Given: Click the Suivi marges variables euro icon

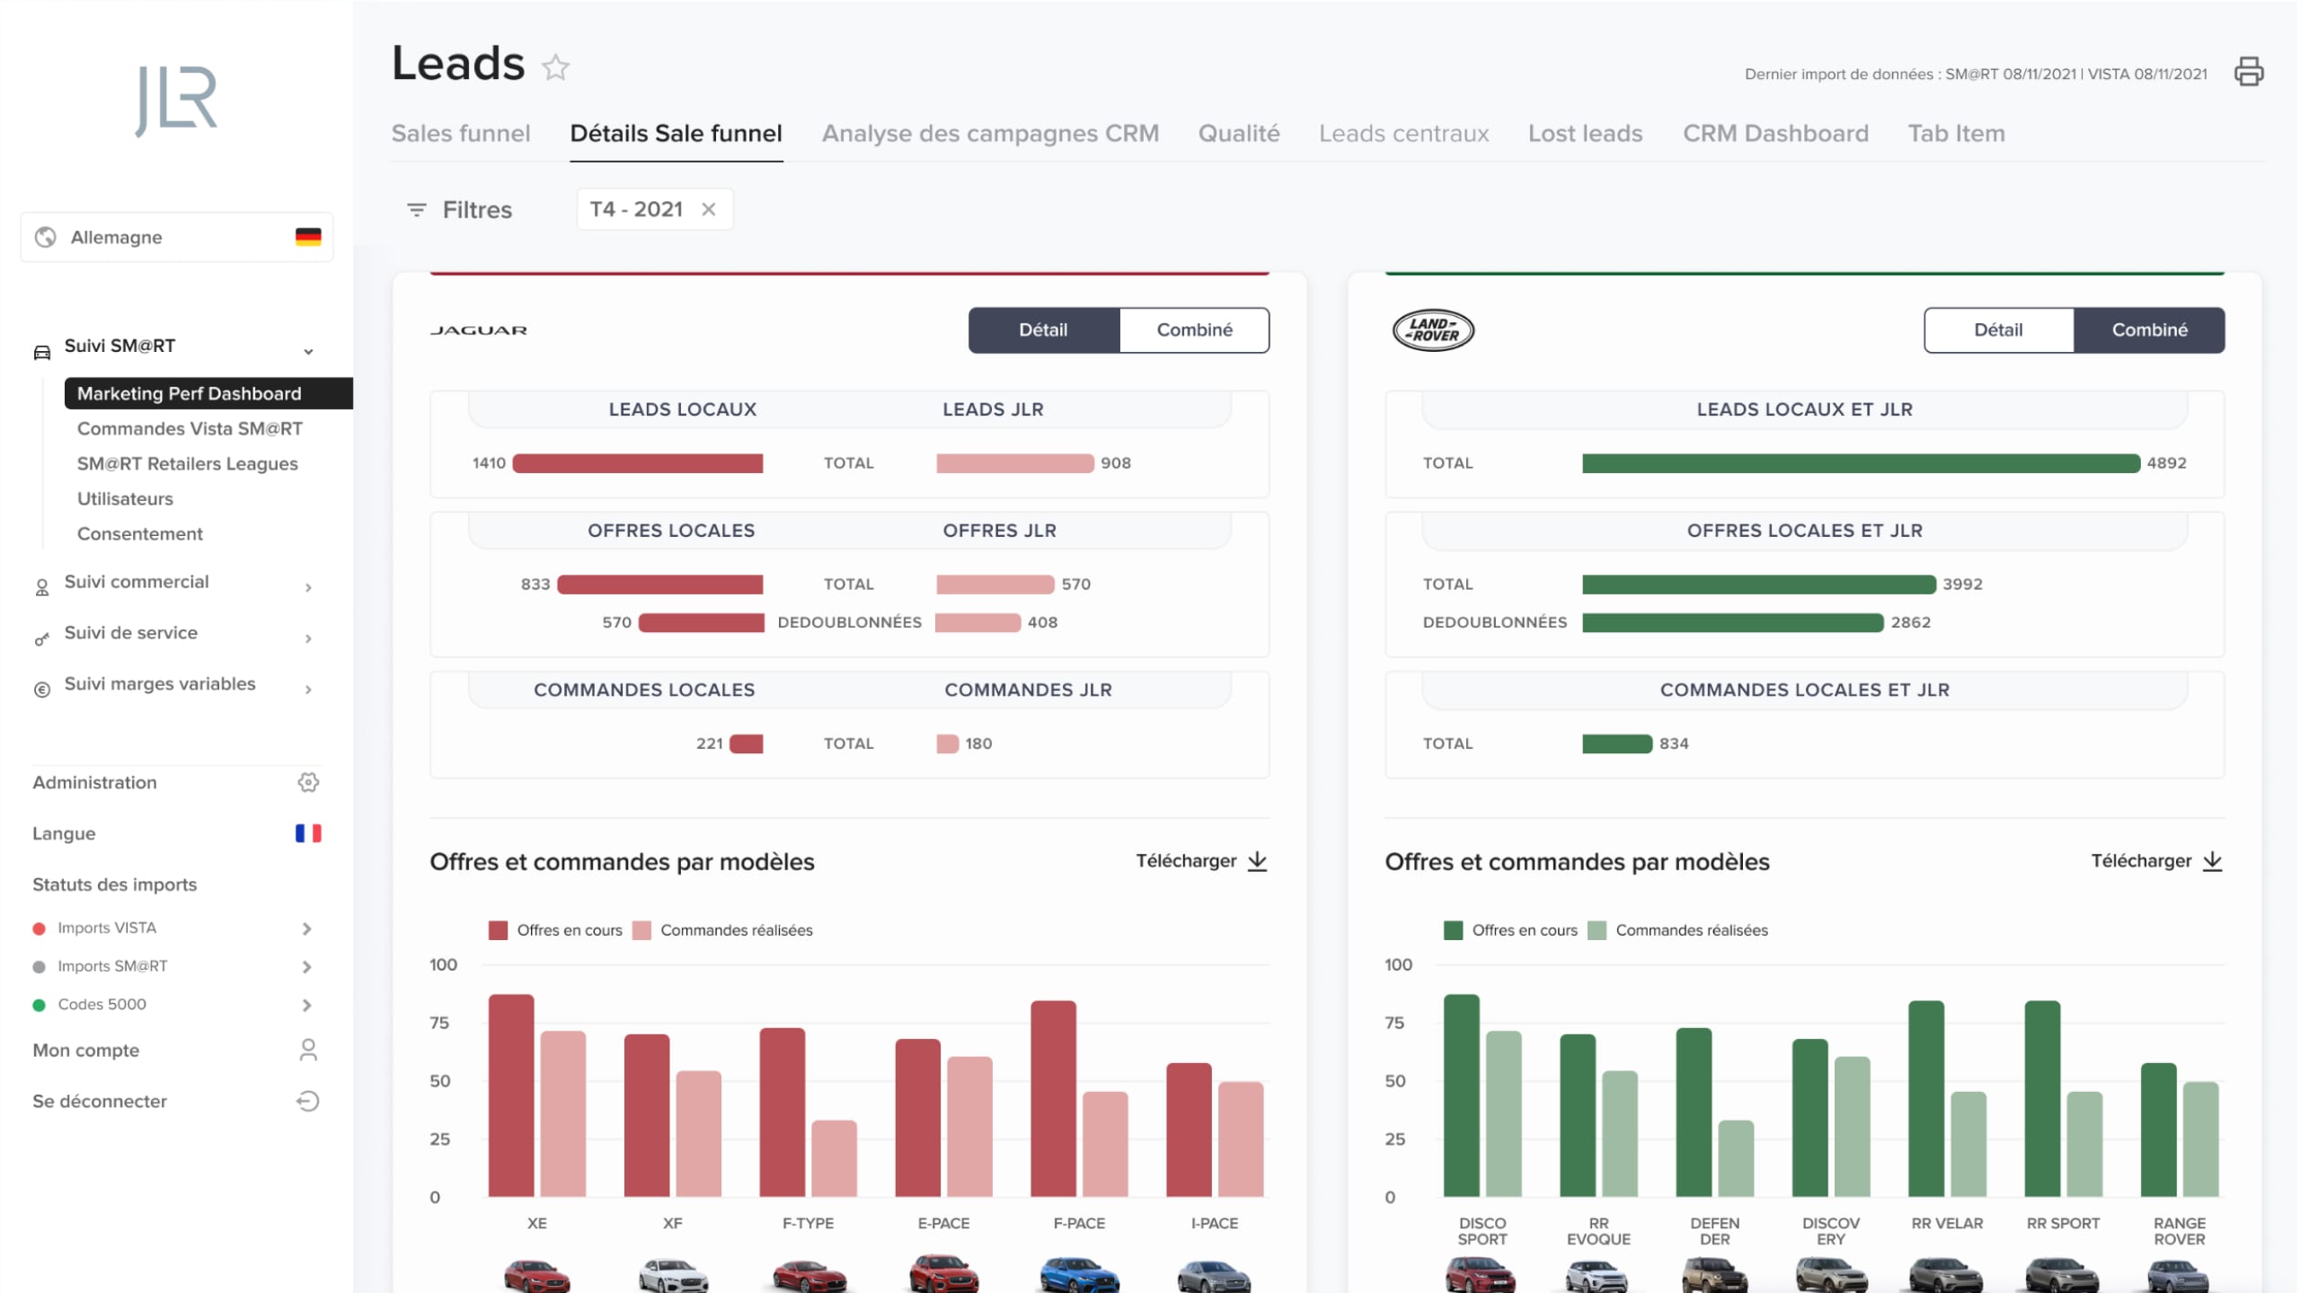Looking at the screenshot, I should coord(42,690).
